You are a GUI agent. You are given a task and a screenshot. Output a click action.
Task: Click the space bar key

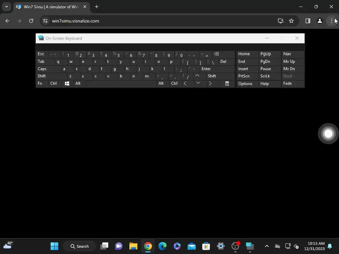click(121, 83)
